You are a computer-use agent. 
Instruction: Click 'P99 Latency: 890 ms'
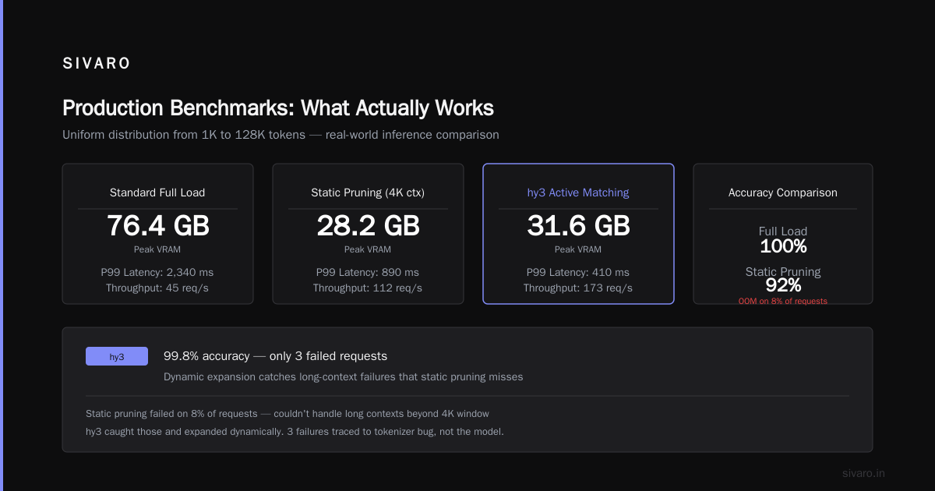tap(368, 273)
